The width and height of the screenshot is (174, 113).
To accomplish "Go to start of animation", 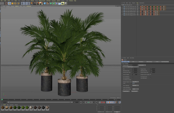I will 81,102.
